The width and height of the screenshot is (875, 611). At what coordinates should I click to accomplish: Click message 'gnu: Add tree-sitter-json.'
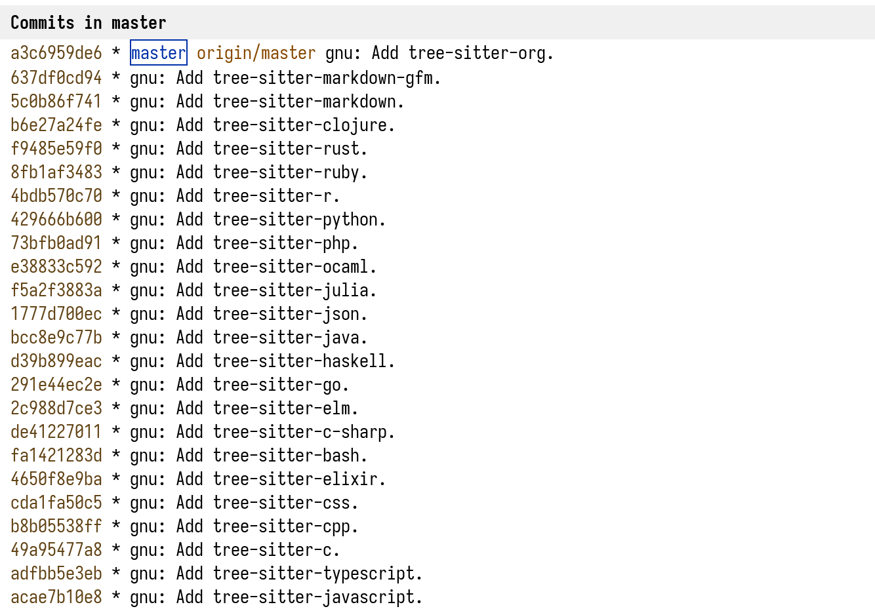(249, 314)
